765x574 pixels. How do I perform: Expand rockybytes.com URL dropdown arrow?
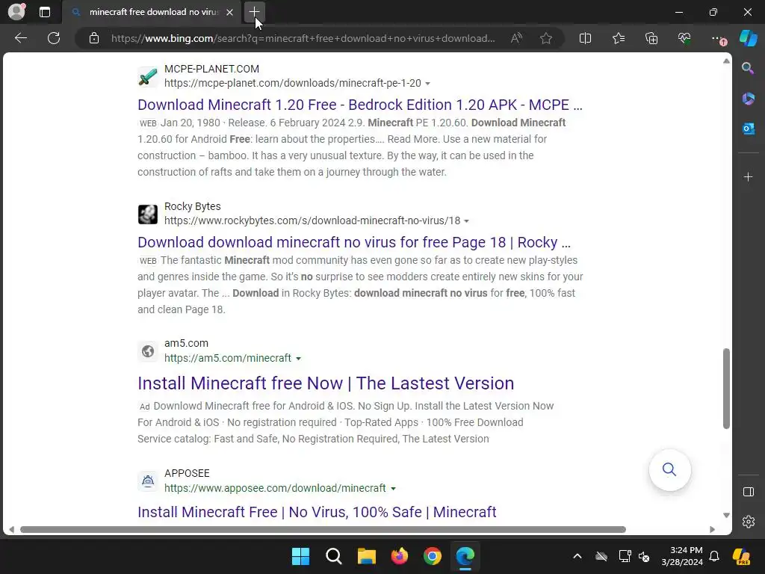point(466,221)
